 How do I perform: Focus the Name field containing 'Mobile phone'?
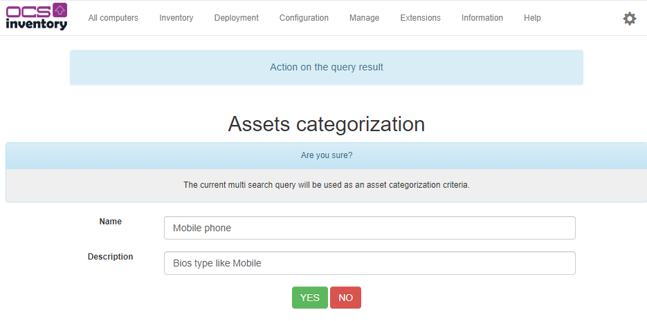click(370, 228)
